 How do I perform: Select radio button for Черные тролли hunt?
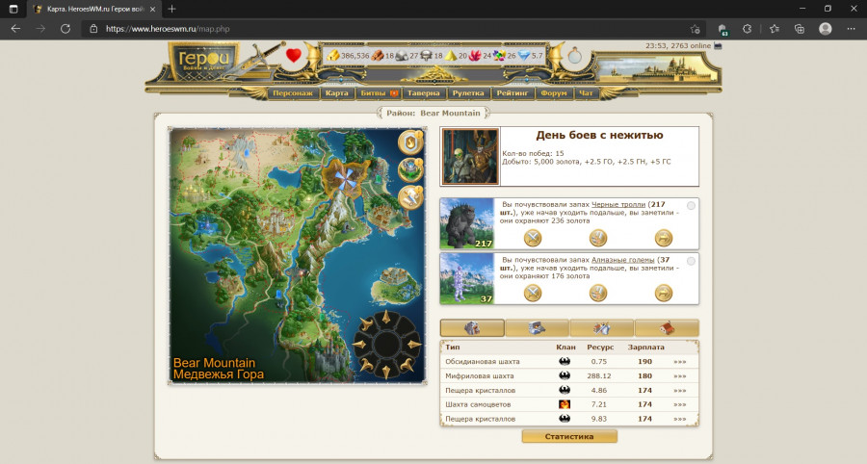click(x=691, y=205)
